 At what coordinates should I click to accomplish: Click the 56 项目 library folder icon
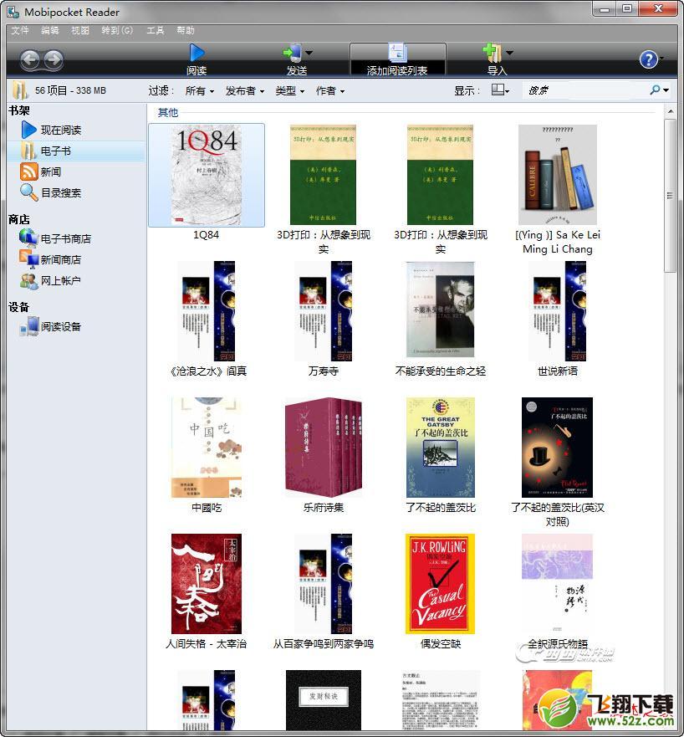pyautogui.click(x=20, y=90)
